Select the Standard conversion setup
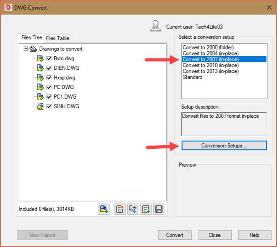 pos(224,77)
